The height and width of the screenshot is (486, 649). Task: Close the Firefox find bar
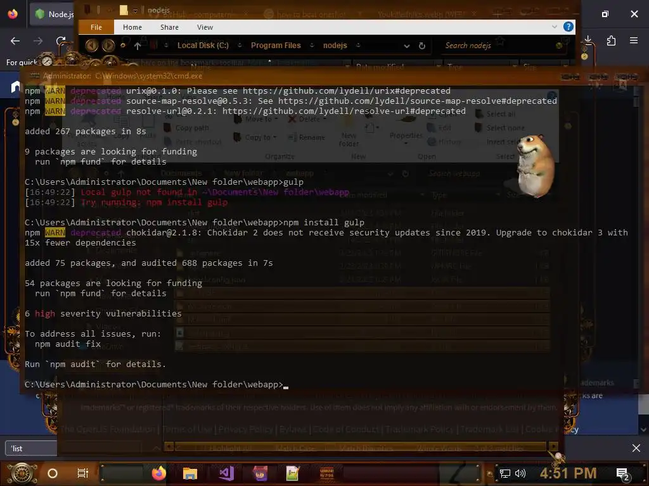coord(636,448)
